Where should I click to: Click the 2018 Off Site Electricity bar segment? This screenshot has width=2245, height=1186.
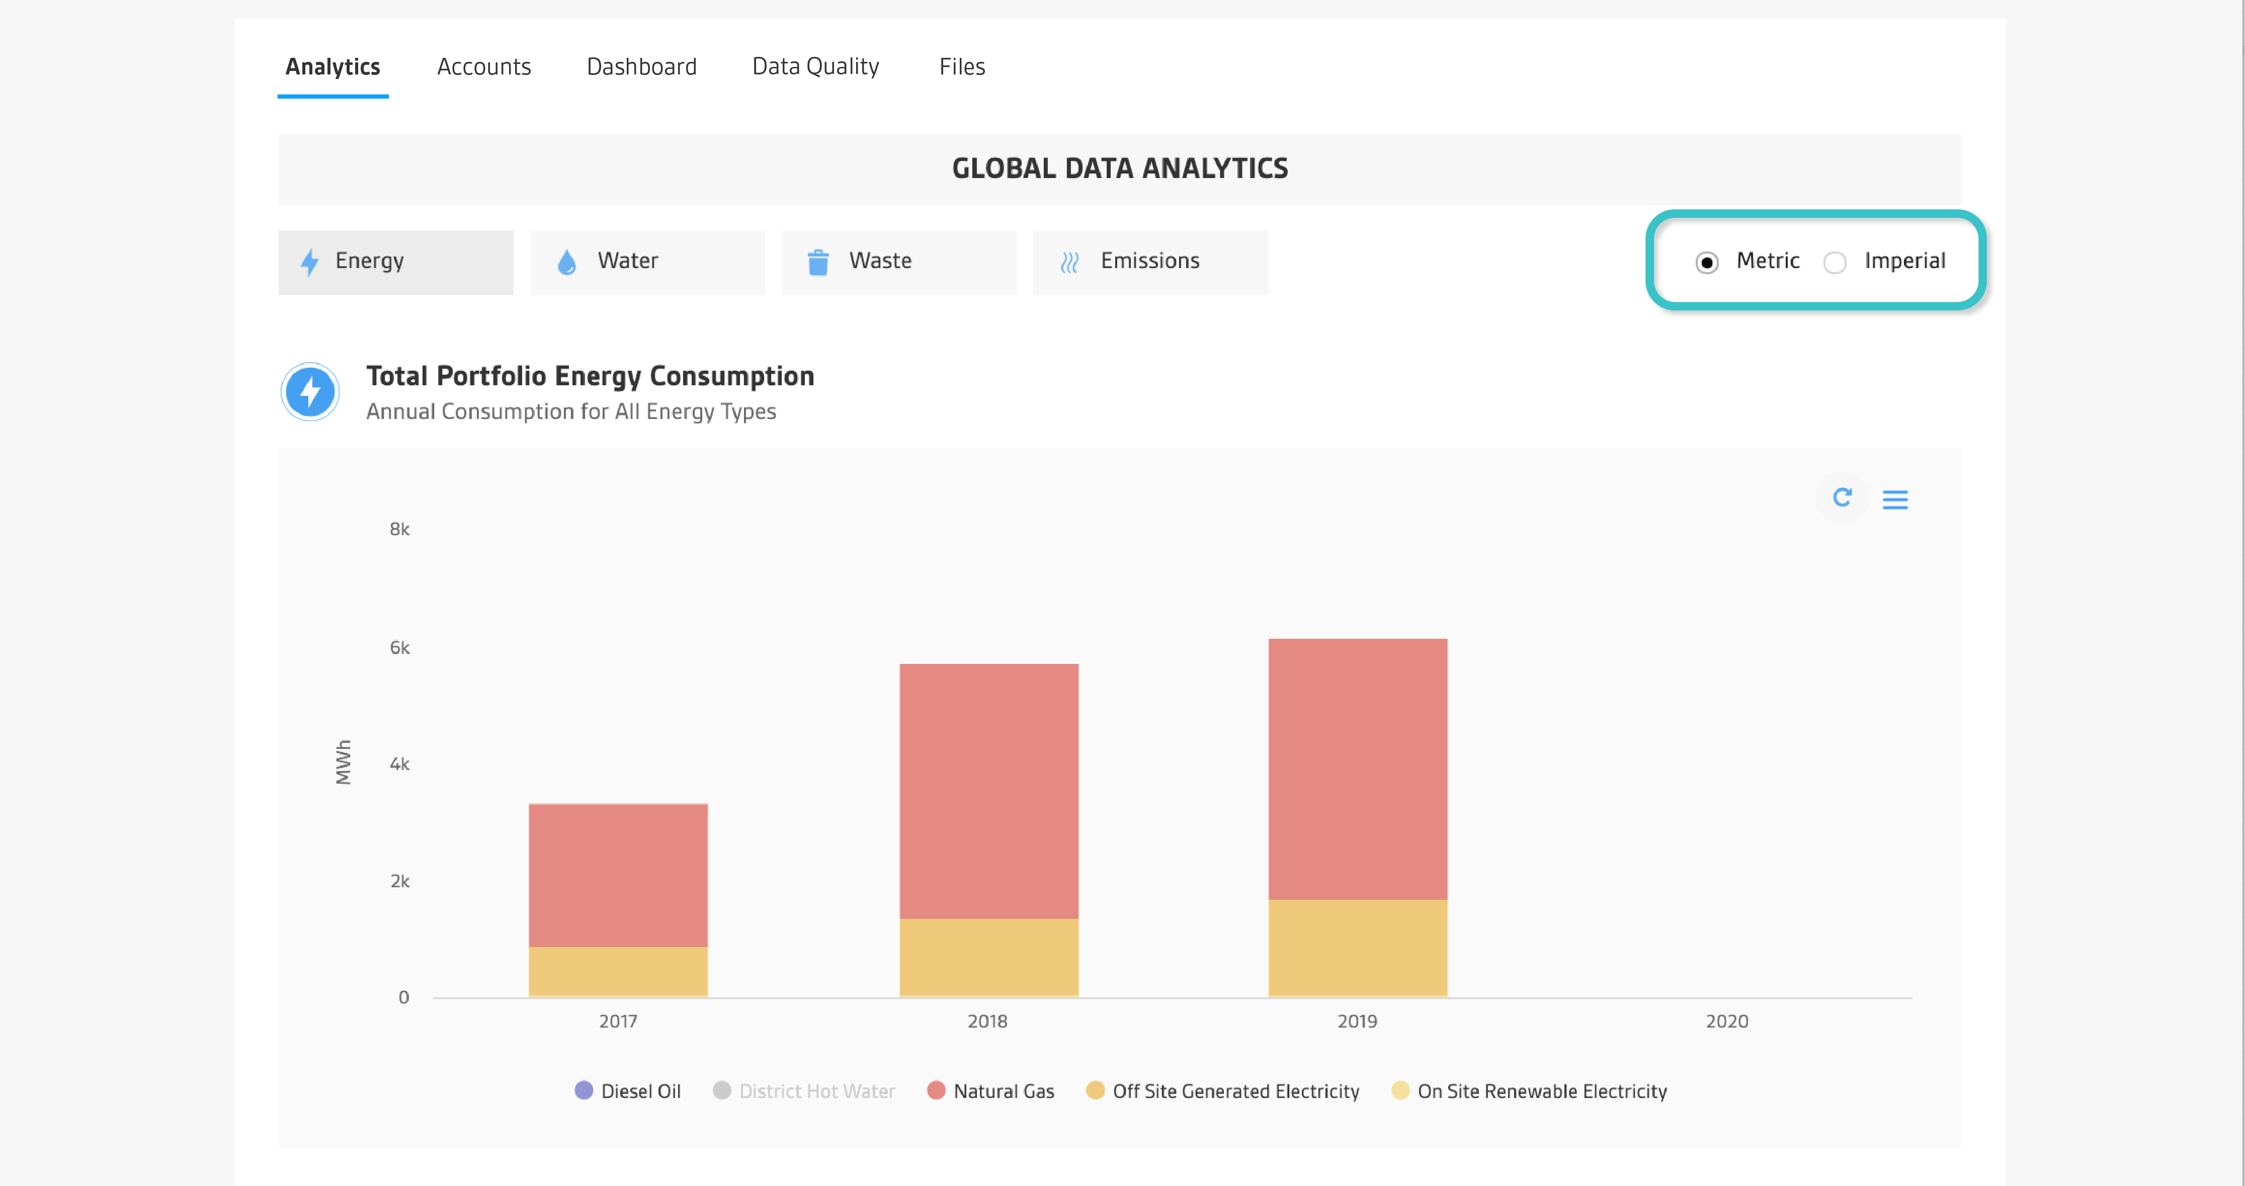[988, 957]
